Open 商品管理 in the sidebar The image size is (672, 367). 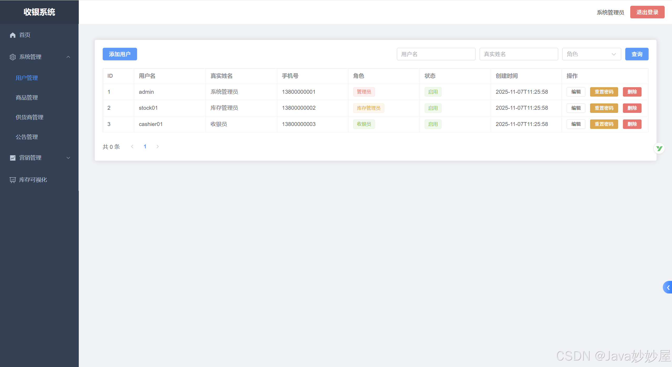27,98
